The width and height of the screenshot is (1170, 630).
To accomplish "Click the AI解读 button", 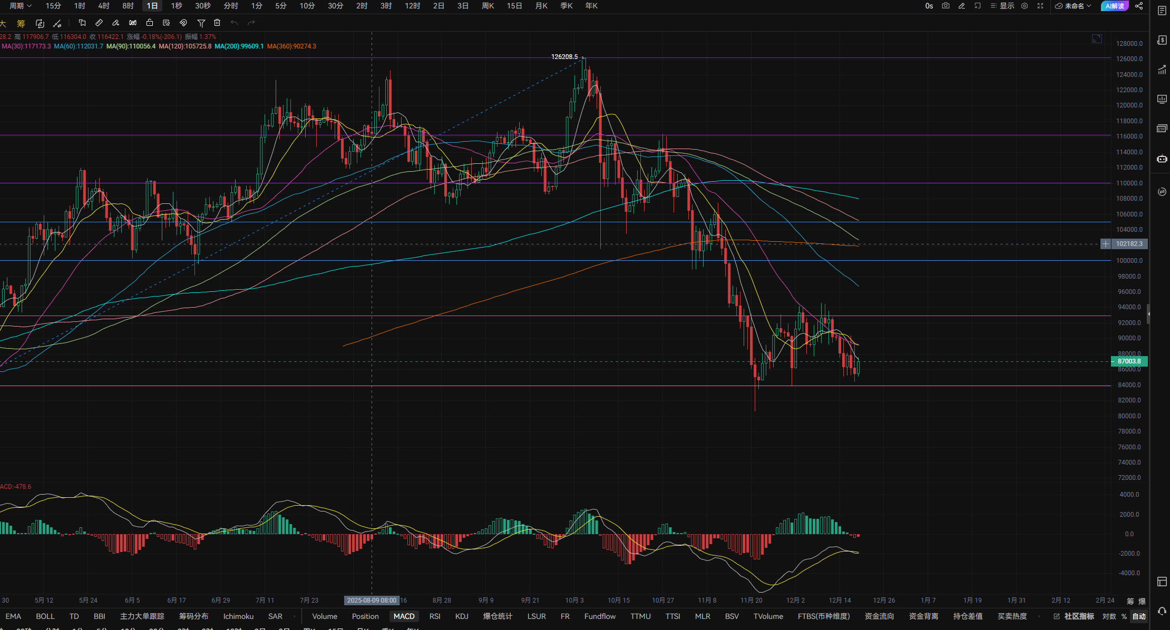I will 1114,6.
